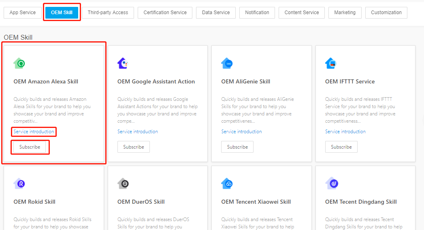Screen dimensions: 424x230
Task: Click the DuerOS Skill description text
Action: (153, 223)
